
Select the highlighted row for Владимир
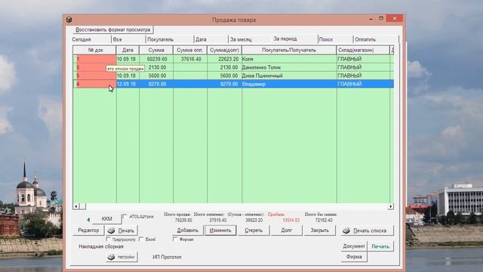(x=233, y=84)
